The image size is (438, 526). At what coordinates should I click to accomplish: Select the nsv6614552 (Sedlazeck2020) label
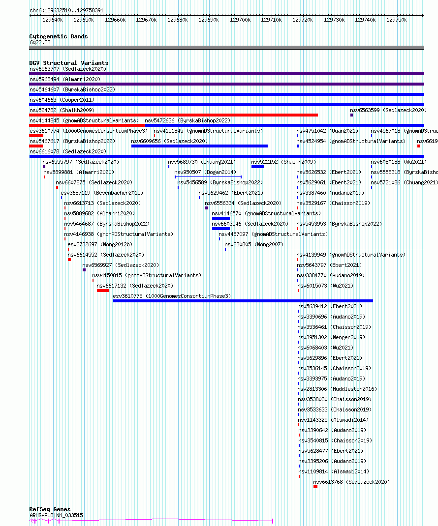point(106,255)
